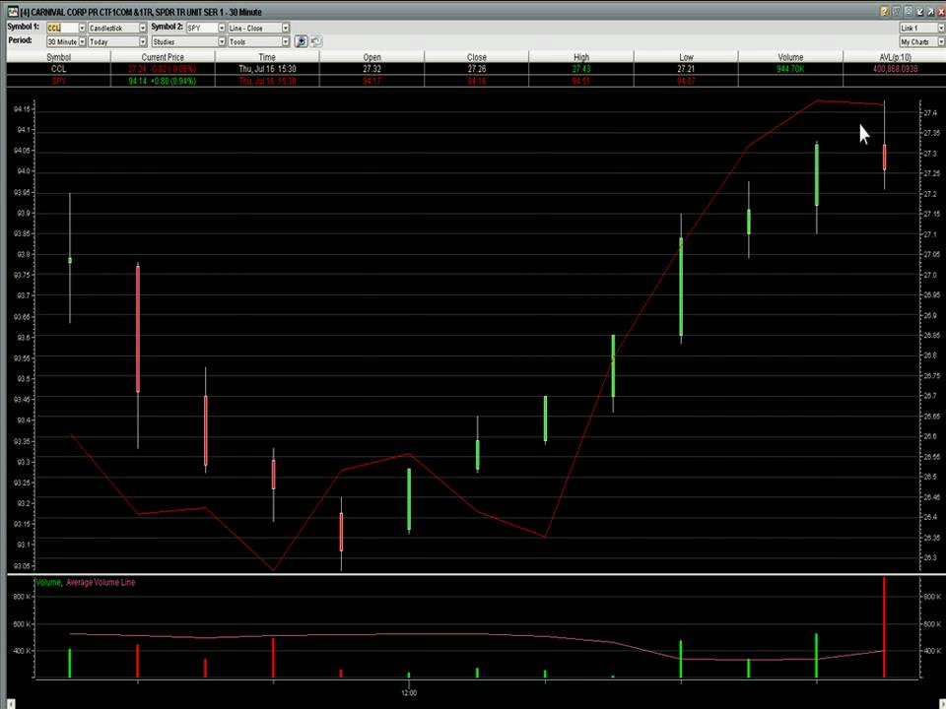
Task: Click the tallest red volume bar
Action: pos(885,627)
